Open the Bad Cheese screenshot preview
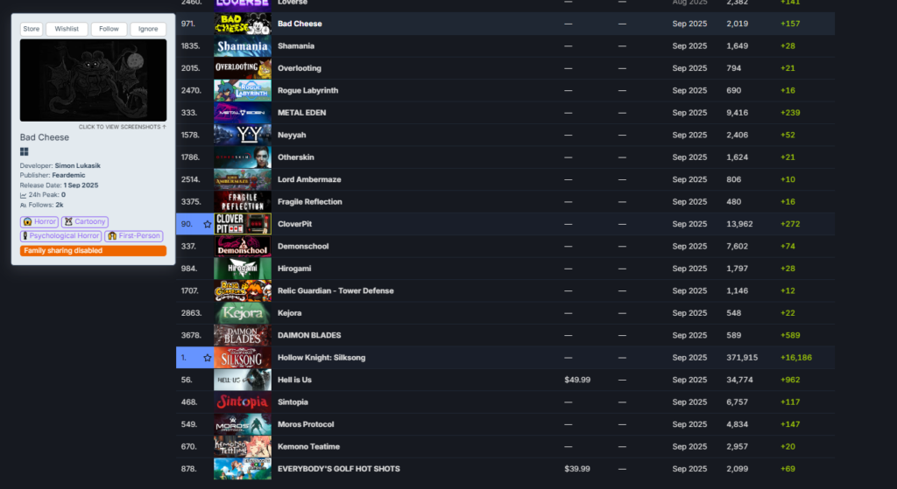This screenshot has height=489, width=897. [93, 80]
